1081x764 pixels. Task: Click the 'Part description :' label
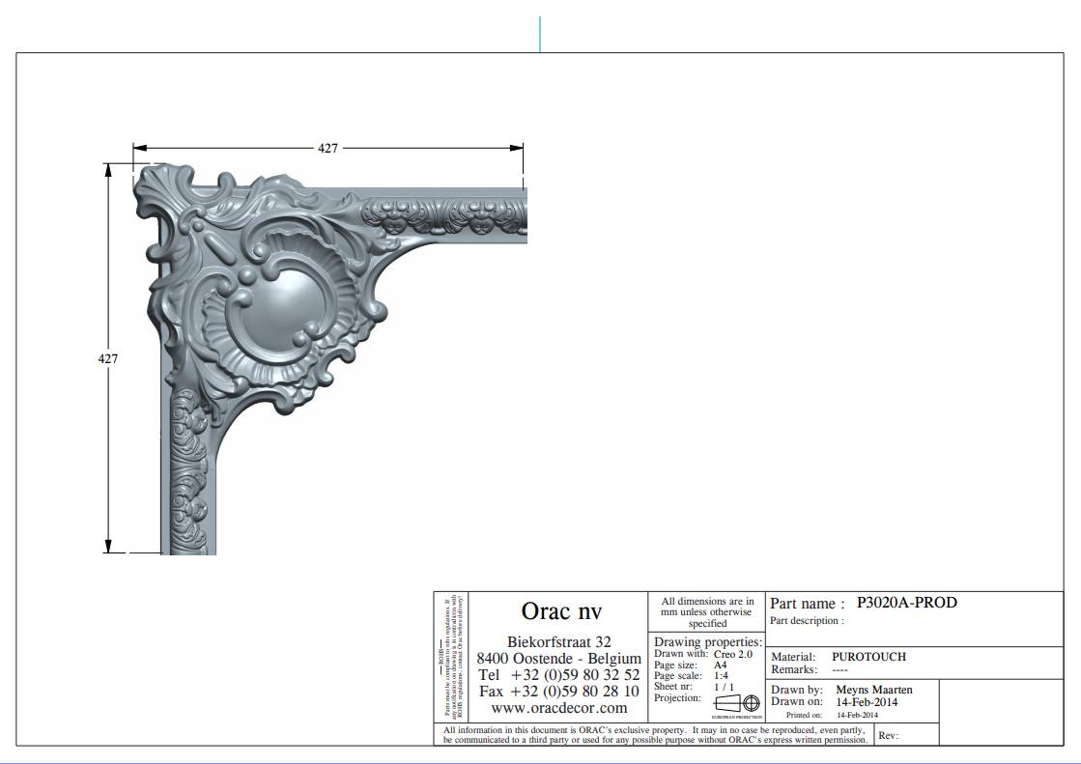[807, 621]
